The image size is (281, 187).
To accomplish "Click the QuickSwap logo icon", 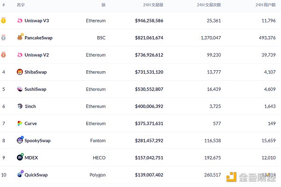I will pyautogui.click(x=20, y=174).
